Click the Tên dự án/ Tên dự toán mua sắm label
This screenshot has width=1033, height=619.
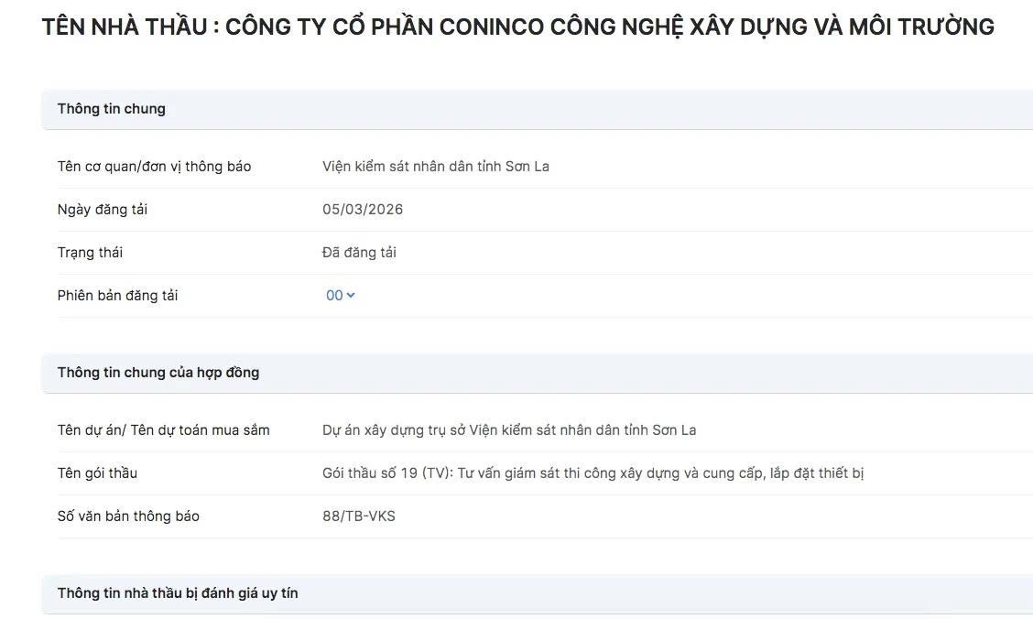[x=163, y=430]
